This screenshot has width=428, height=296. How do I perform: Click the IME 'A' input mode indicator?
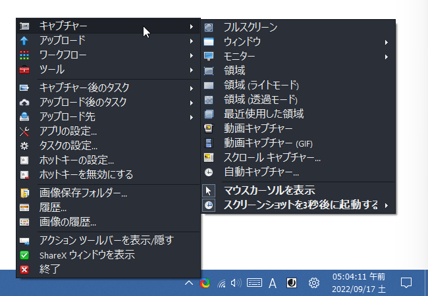coord(273,284)
